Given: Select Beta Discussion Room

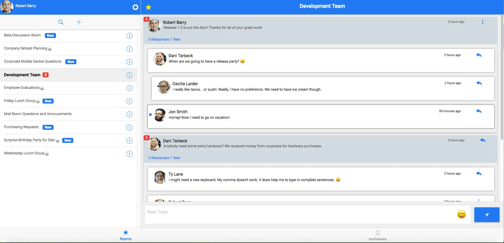Looking at the screenshot, I should 68,36.
